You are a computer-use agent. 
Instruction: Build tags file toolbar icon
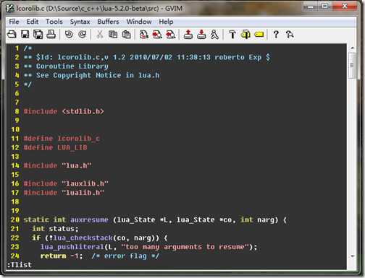tap(246, 35)
